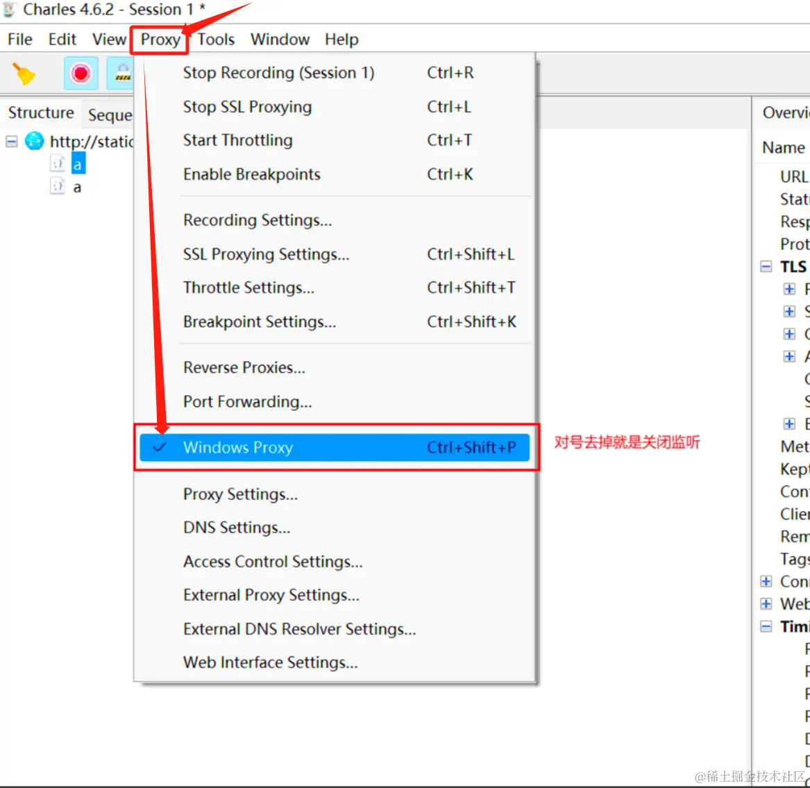Switch to the Overview tab
Viewport: 810px width, 788px height.
pyautogui.click(x=785, y=112)
